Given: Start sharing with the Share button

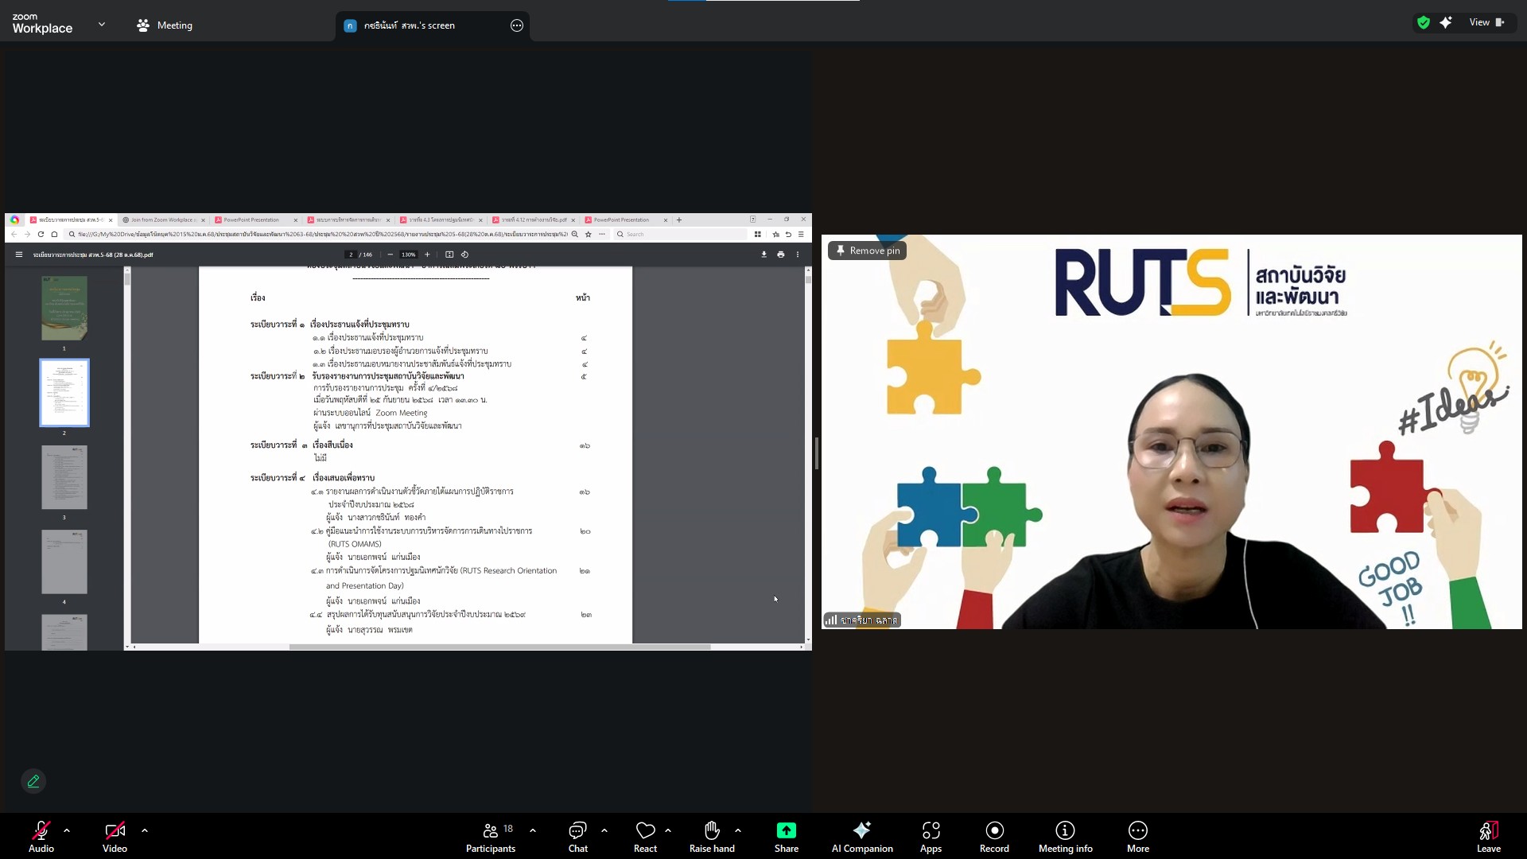Looking at the screenshot, I should [x=786, y=837].
